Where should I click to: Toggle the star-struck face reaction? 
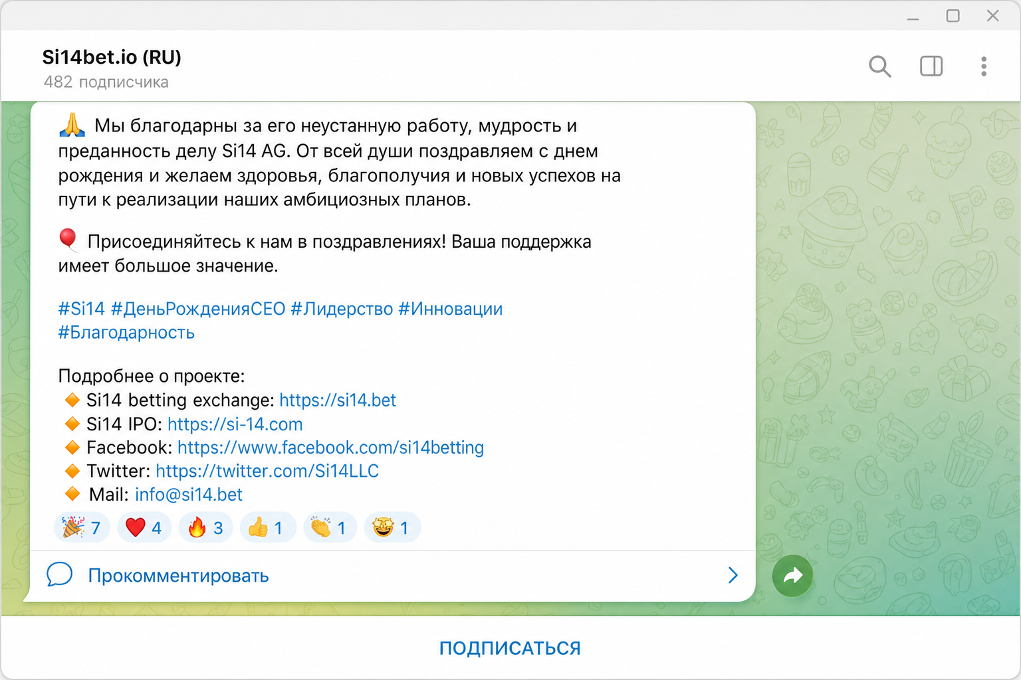point(392,528)
